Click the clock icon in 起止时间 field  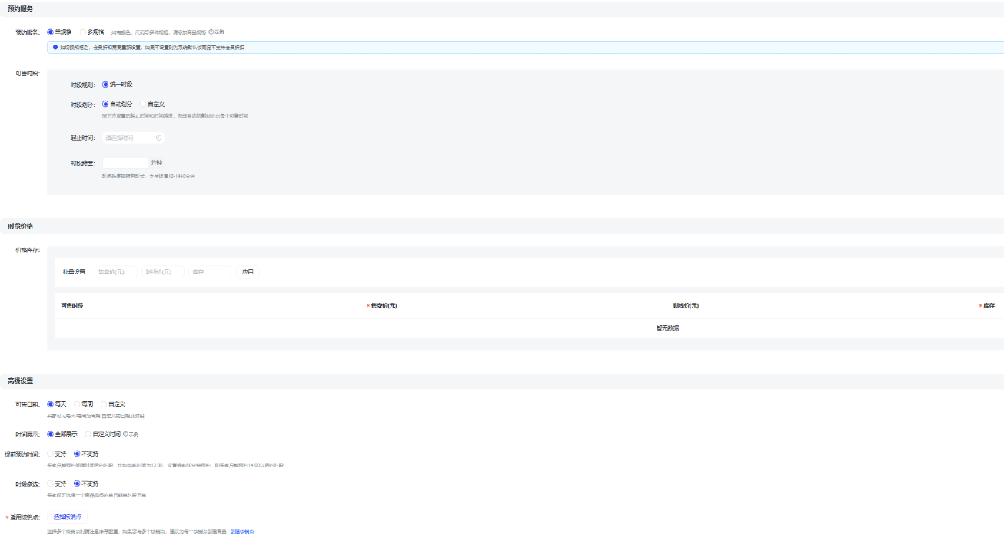[x=158, y=138]
